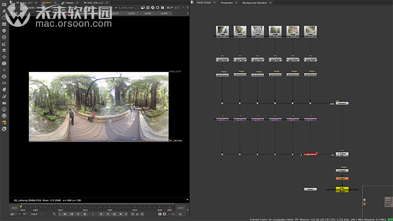Viewport: 393px width, 221px height.
Task: Toggle the striped downrez icon in viewer bar
Action: tap(147, 8)
